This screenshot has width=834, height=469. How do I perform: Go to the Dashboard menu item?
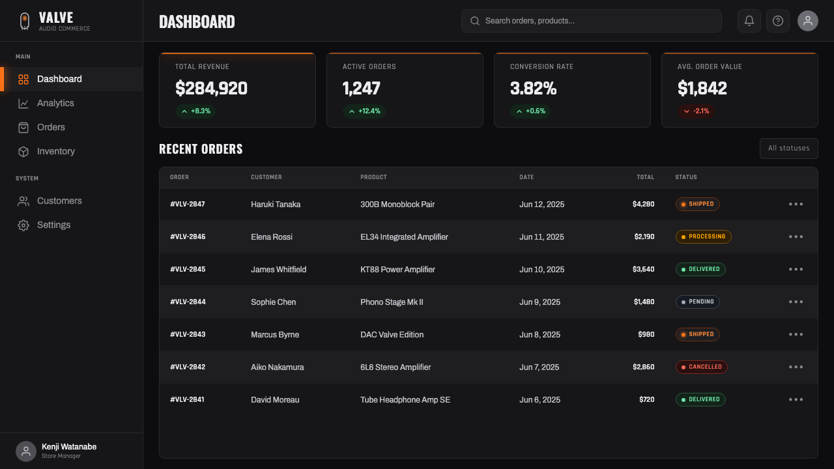(72, 79)
